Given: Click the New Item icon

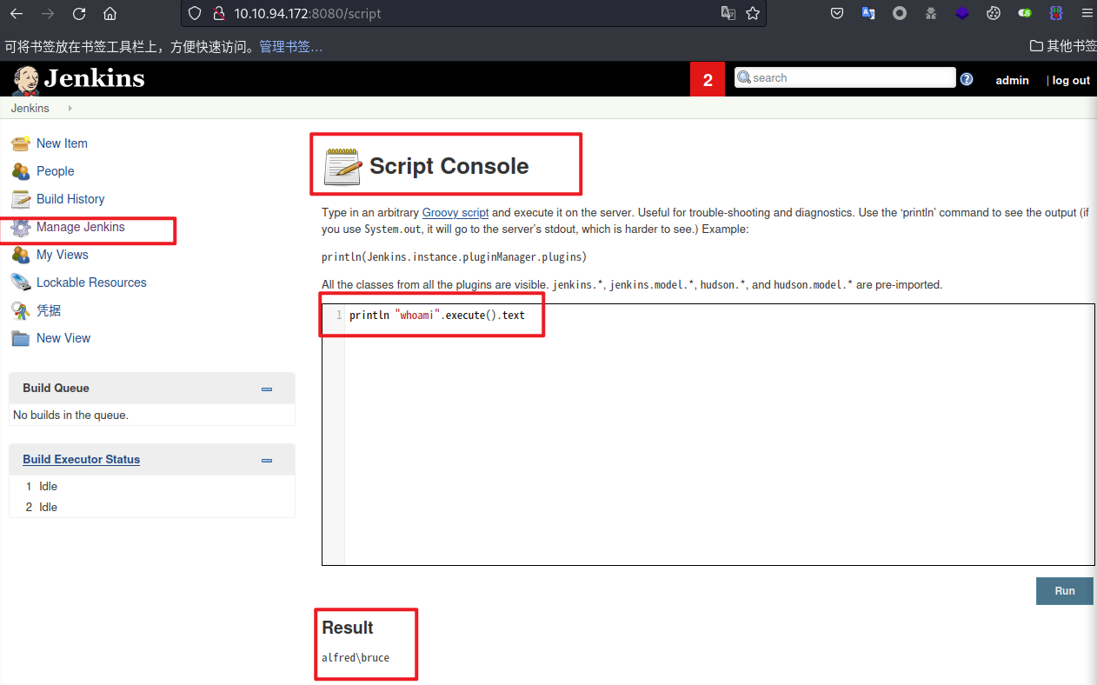Looking at the screenshot, I should [x=21, y=143].
